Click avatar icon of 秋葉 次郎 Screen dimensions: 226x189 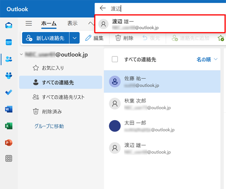pos(115,104)
